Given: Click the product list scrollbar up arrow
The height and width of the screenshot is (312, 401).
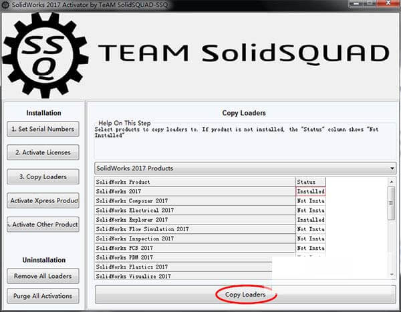Looking at the screenshot, I should pyautogui.click(x=391, y=182).
